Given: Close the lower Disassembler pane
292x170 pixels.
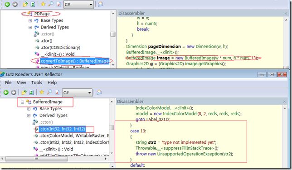Looking at the screenshot, I should 284,102.
